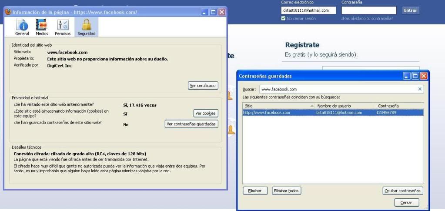
Task: Open the Permisos tab
Action: (63, 27)
